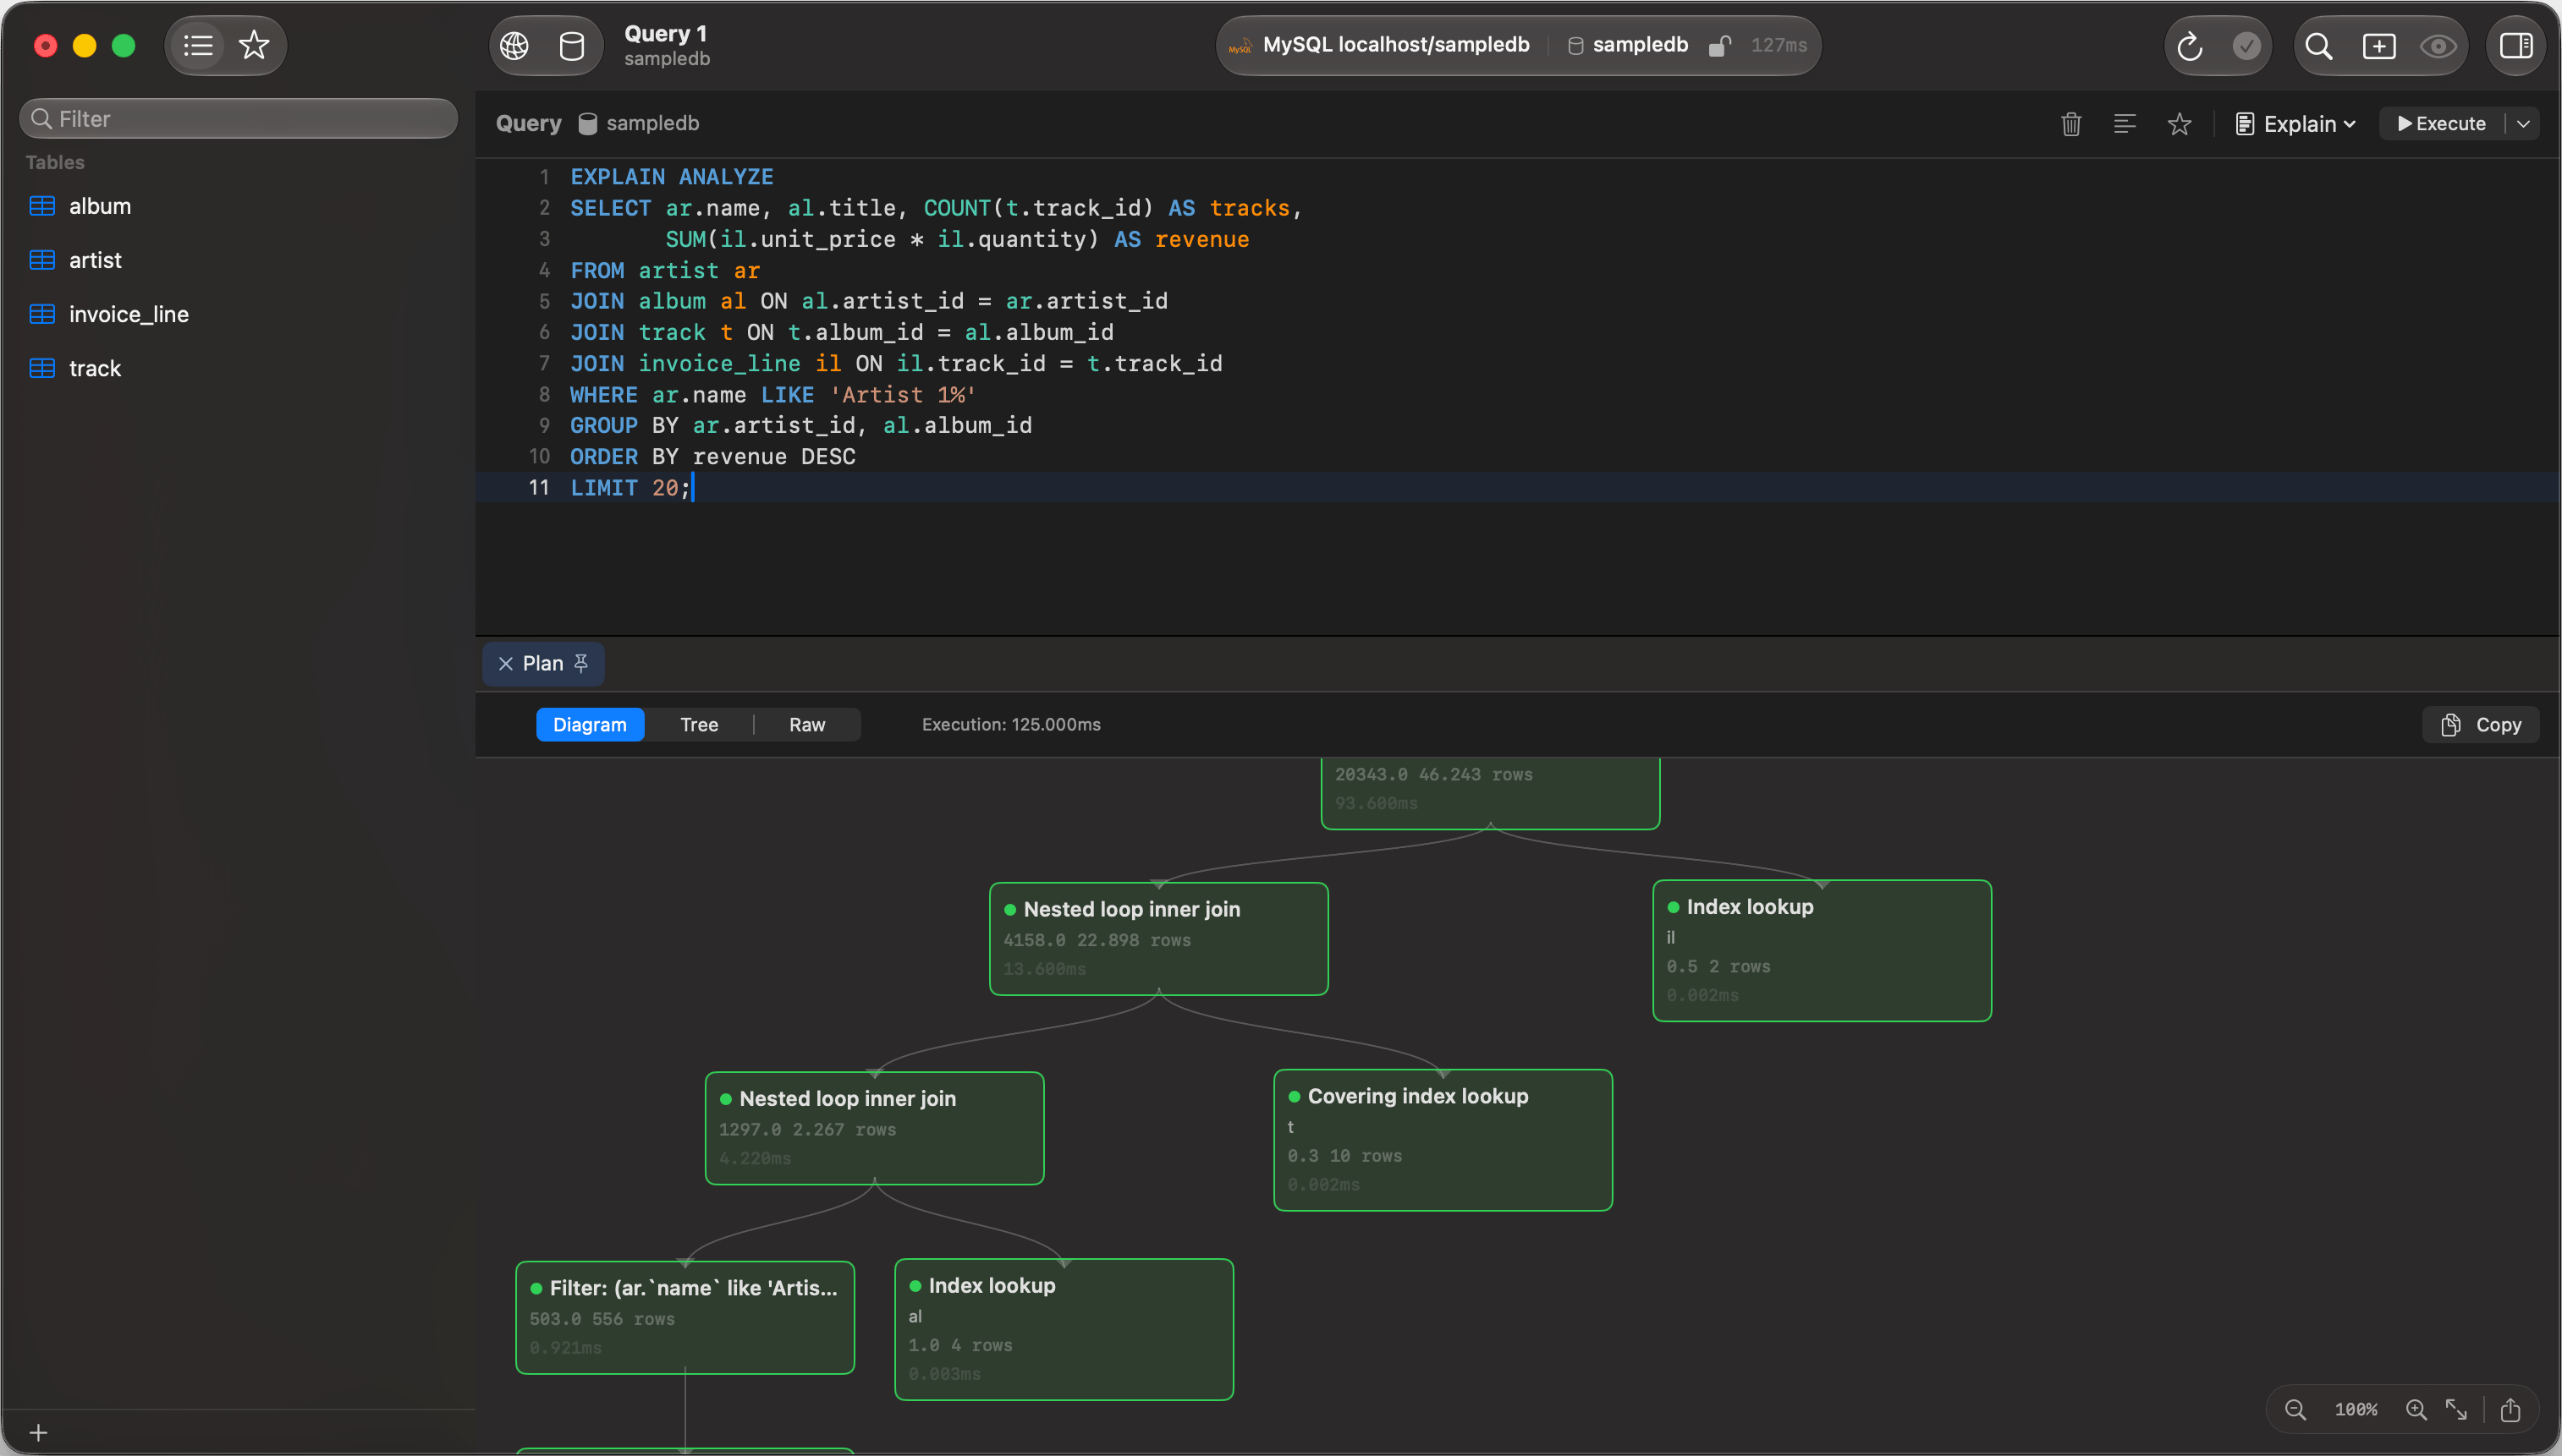Click the commit checkmark icon

2246,46
